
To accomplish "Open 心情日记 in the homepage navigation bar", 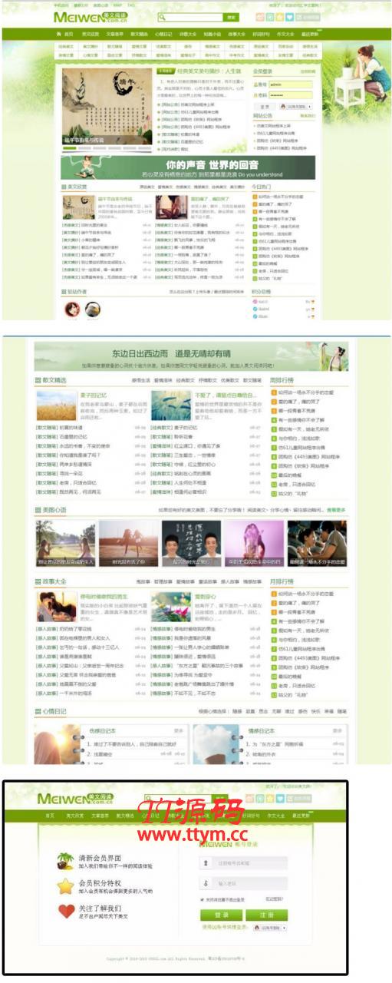I will pyautogui.click(x=163, y=34).
